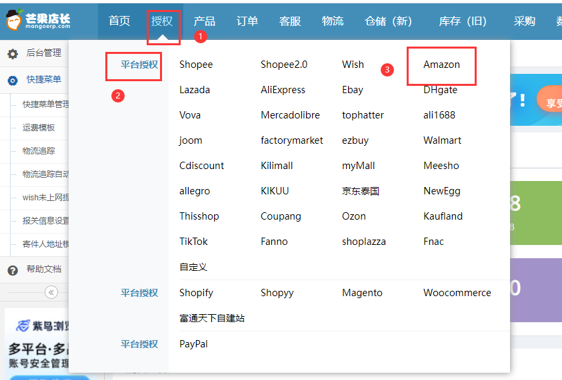The image size is (562, 380).
Task: Choose 自定义 platform option
Action: (193, 267)
